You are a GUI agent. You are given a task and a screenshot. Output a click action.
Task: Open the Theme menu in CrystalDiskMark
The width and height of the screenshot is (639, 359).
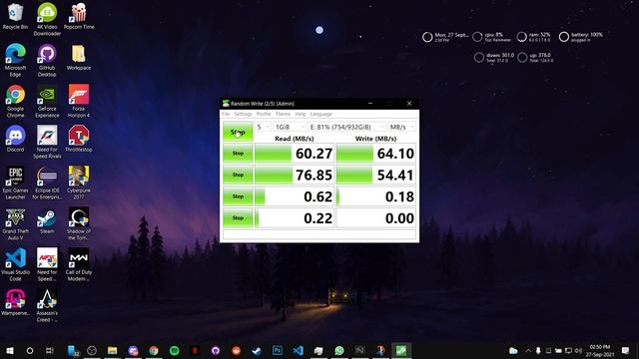coord(283,114)
